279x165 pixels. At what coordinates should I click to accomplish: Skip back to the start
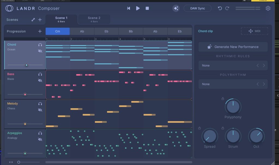(x=129, y=8)
